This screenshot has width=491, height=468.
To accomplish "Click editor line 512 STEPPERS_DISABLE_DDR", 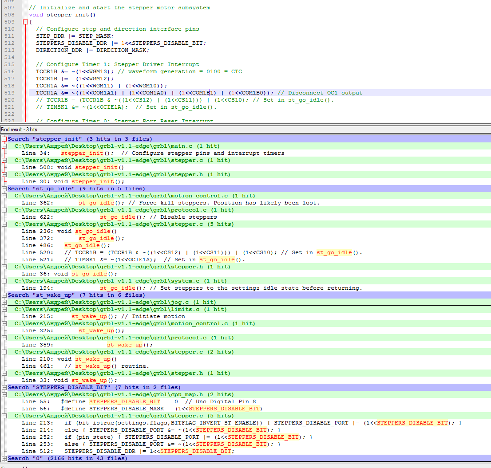I will (121, 43).
